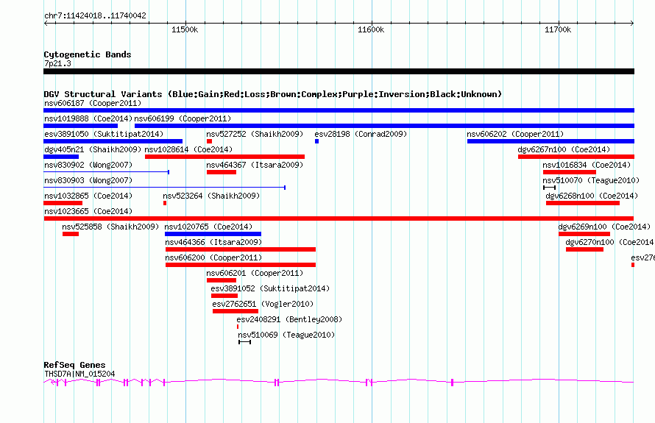Click the esv3891052 (Suktitipat2014) label
655x423 pixels.
coord(270,288)
